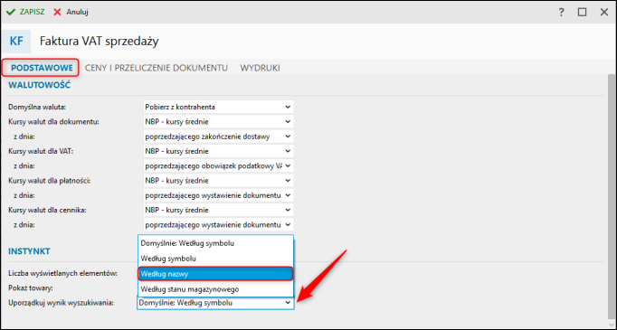
Task: Save settings with the ZAPISZ button
Action: (25, 12)
